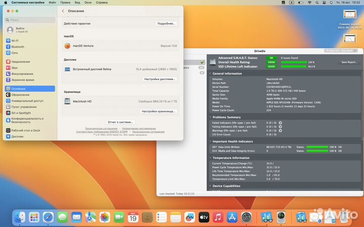Viewport: 364px width, 227px height.
Task: Open Calendar showing 19 in Dock
Action: click(x=133, y=217)
